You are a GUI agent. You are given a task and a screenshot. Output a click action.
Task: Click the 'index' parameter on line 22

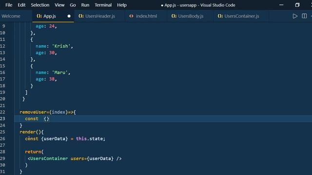58,112
